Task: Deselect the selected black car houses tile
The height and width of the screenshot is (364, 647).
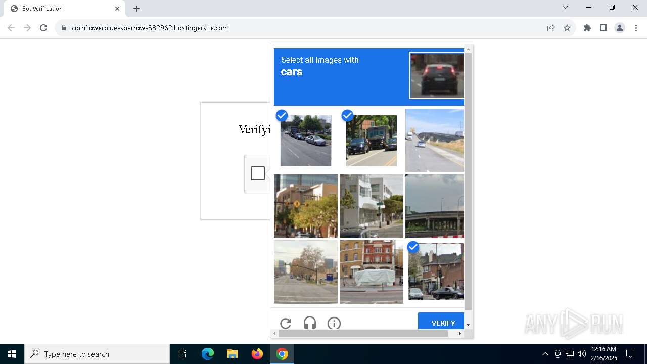Action: 436,272
